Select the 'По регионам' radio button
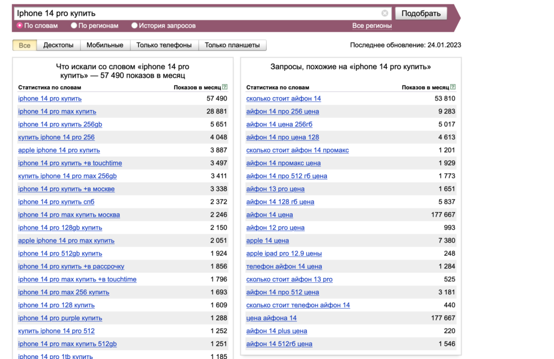 point(74,25)
